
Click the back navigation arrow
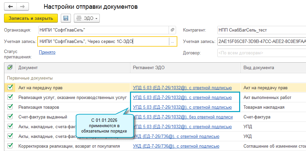click(11, 6)
